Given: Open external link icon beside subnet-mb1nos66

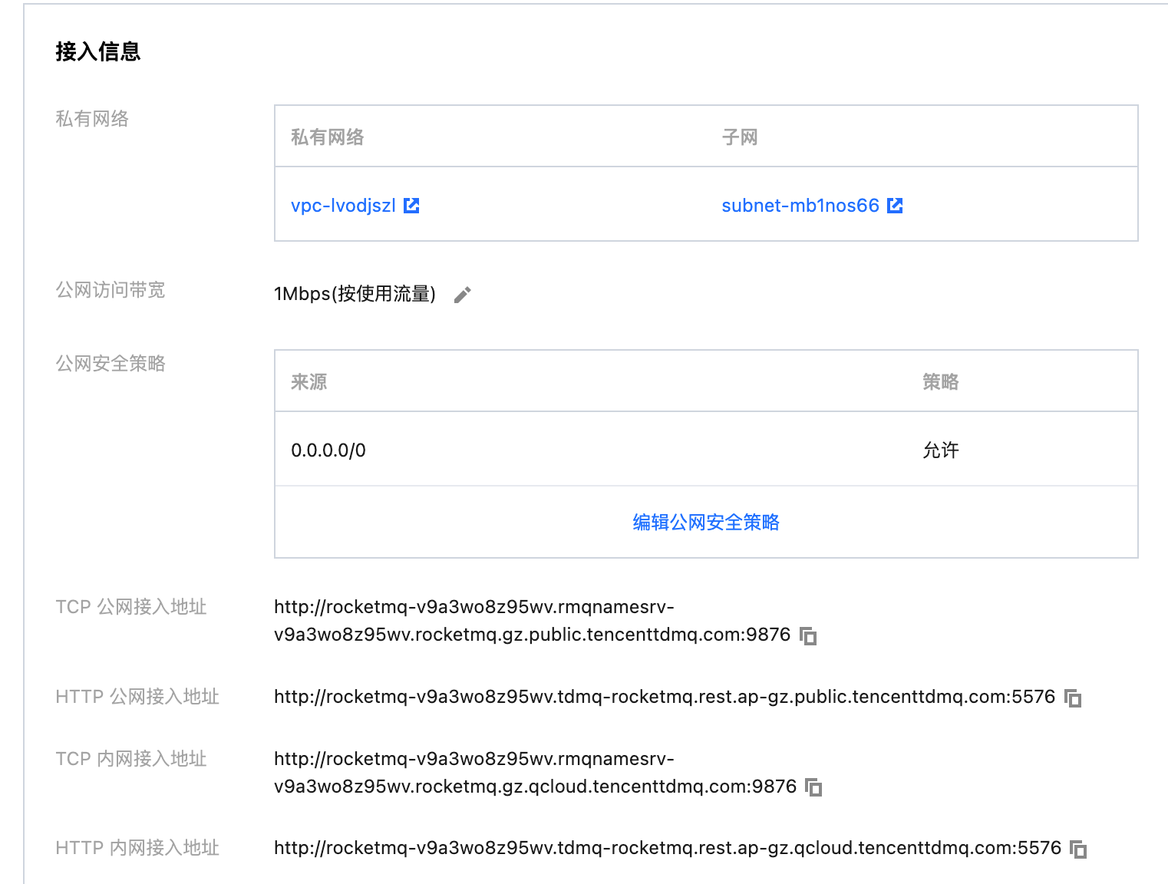Looking at the screenshot, I should pos(895,206).
